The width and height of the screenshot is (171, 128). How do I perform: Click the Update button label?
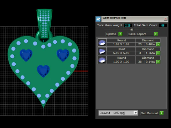(111, 34)
